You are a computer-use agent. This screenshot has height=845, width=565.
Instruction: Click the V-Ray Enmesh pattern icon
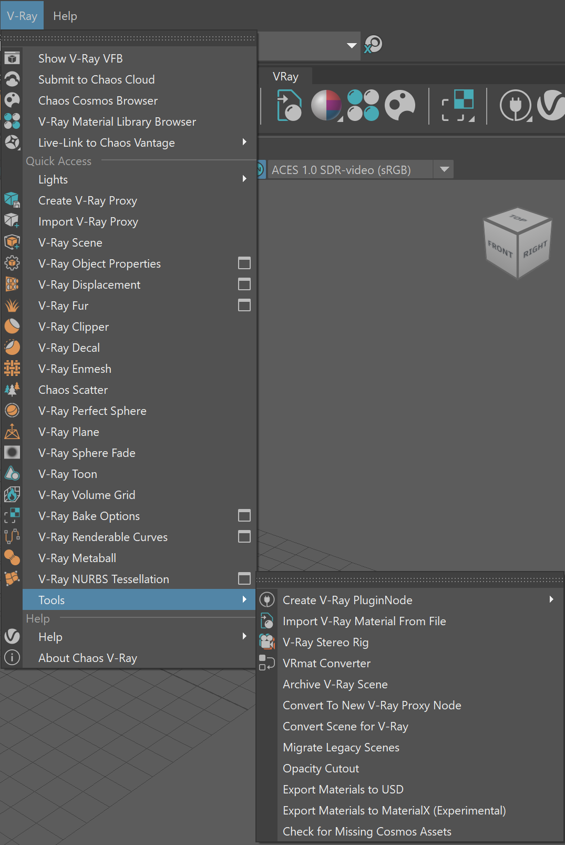click(12, 369)
